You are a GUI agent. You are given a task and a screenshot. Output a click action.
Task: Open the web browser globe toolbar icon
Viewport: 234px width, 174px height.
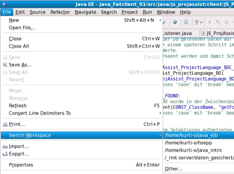pyautogui.click(x=174, y=22)
